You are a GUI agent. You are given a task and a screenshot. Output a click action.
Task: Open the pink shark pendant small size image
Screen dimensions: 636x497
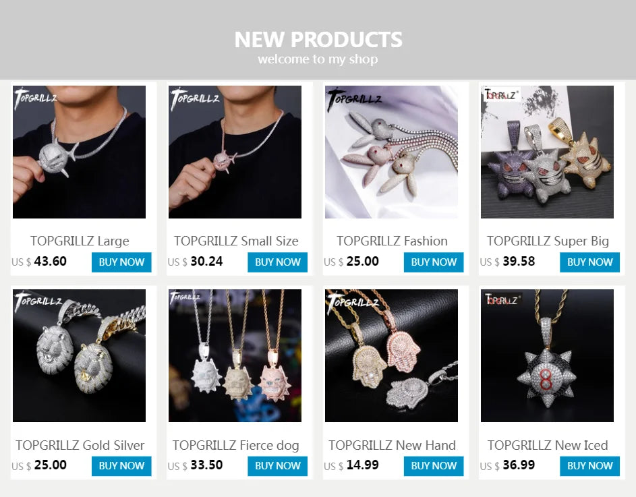(x=235, y=152)
